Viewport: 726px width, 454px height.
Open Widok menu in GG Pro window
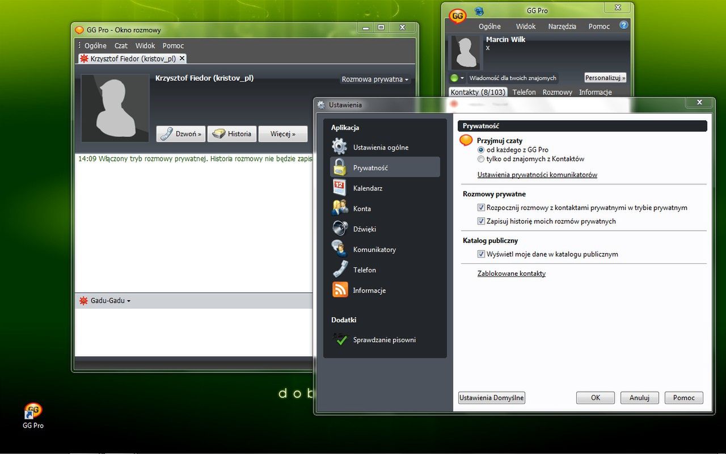click(526, 26)
